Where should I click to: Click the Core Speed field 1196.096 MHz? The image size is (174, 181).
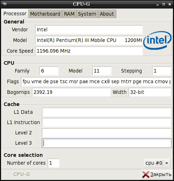click(x=89, y=51)
